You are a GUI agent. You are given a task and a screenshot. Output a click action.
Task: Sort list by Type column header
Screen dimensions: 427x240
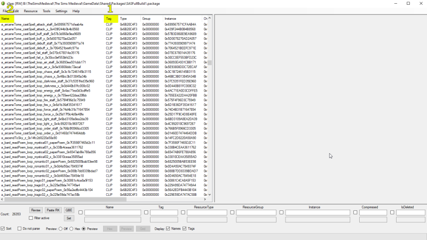coord(123,19)
